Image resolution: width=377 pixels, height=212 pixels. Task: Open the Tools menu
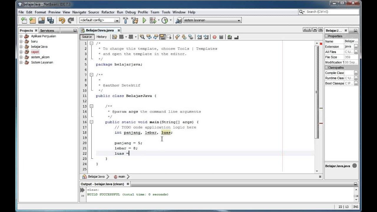click(166, 12)
